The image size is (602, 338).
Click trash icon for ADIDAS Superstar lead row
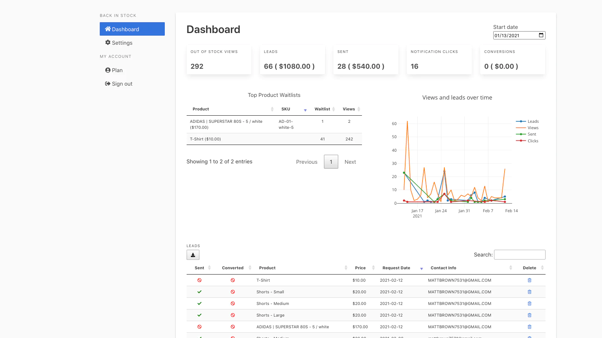(x=529, y=327)
